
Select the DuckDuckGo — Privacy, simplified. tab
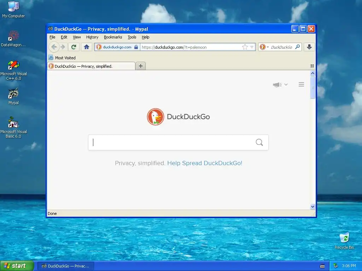coord(92,66)
